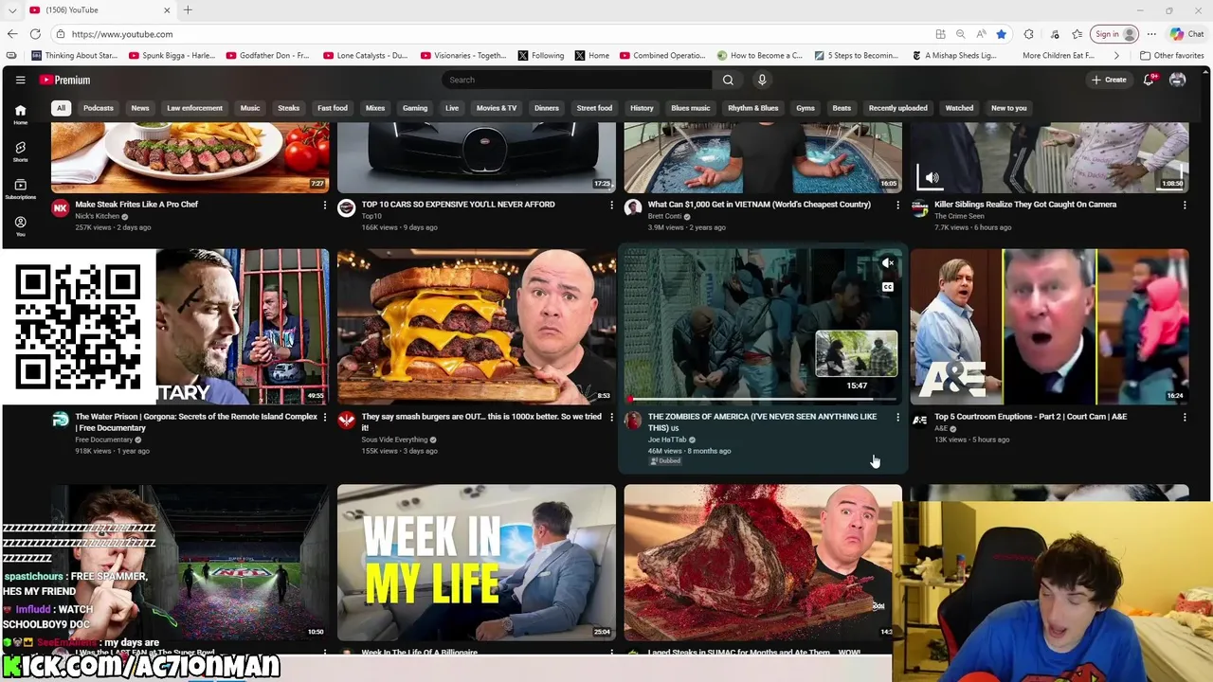1213x682 pixels.
Task: Open split screen from the address bar
Action: 940,34
